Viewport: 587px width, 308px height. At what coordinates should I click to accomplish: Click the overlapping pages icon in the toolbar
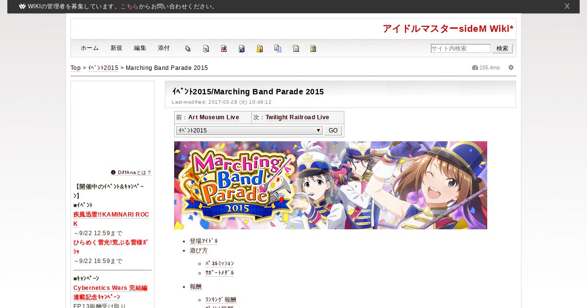click(x=188, y=48)
